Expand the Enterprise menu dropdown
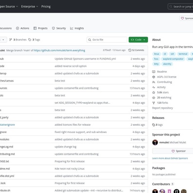193x193 pixels. click(x=30, y=6)
